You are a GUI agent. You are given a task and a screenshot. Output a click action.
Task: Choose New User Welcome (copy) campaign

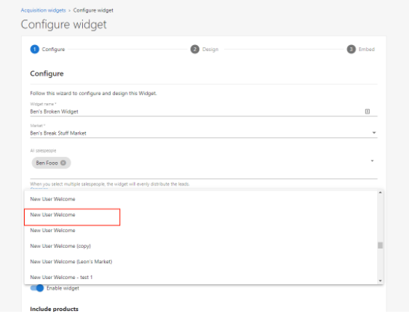(201, 246)
